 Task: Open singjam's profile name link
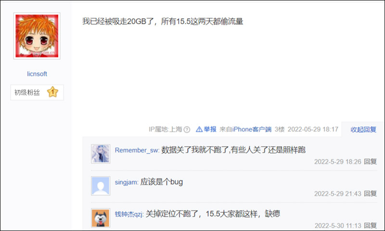point(127,182)
